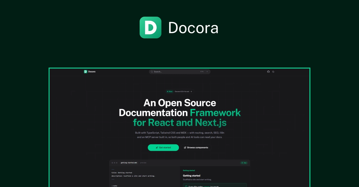
Task: Click the Docora logo in navbar
Action: click(x=86, y=71)
